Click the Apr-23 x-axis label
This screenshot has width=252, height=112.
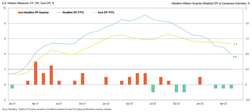pos(223,104)
